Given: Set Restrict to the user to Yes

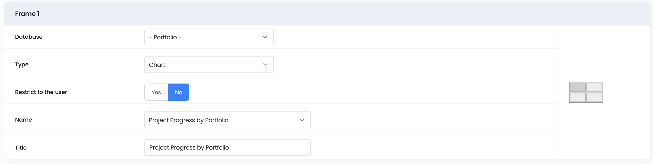Looking at the screenshot, I should [x=156, y=92].
